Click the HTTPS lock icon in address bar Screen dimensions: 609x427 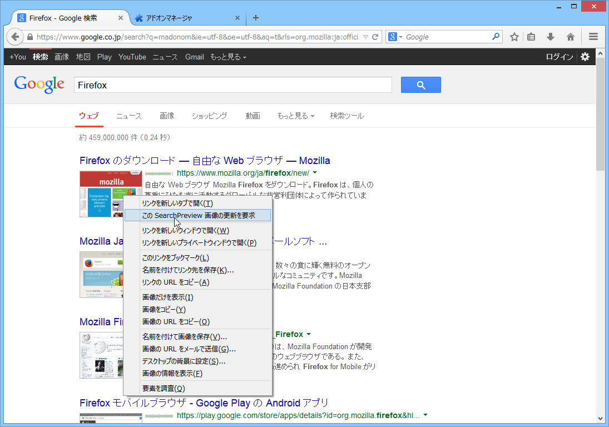(29, 36)
